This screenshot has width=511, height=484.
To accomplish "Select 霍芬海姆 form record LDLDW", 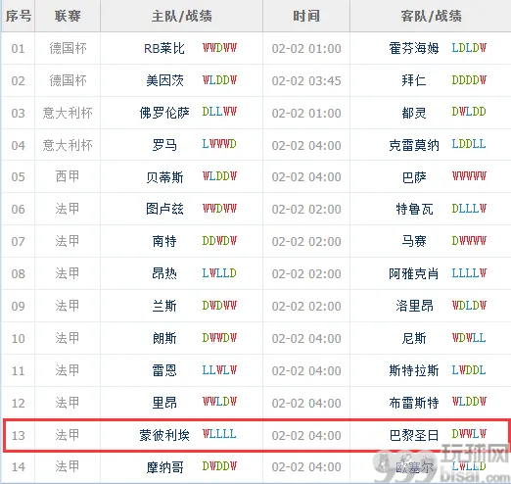I will tap(469, 48).
